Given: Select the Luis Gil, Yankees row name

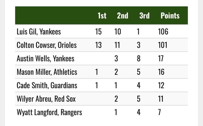Looking at the screenshot, I should click(x=39, y=32).
